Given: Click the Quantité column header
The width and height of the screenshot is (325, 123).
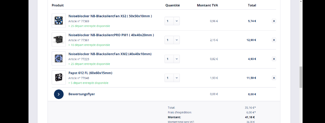Looking at the screenshot, I should pyautogui.click(x=173, y=5).
